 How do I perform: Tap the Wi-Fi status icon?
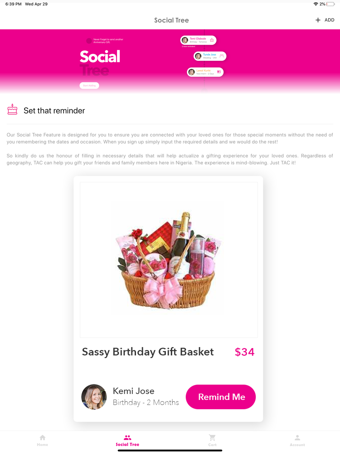(316, 4)
